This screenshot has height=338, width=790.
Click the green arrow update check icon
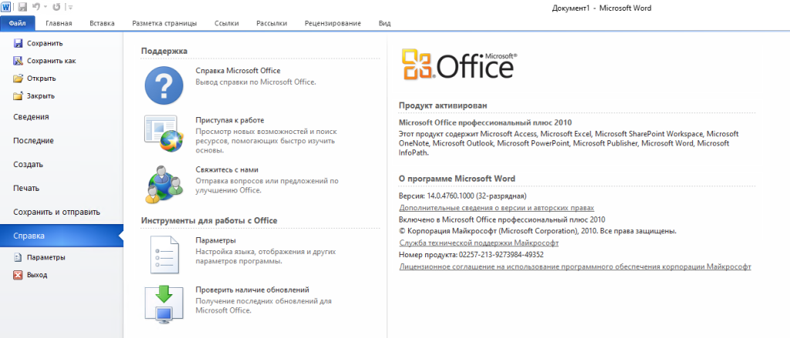tap(164, 305)
